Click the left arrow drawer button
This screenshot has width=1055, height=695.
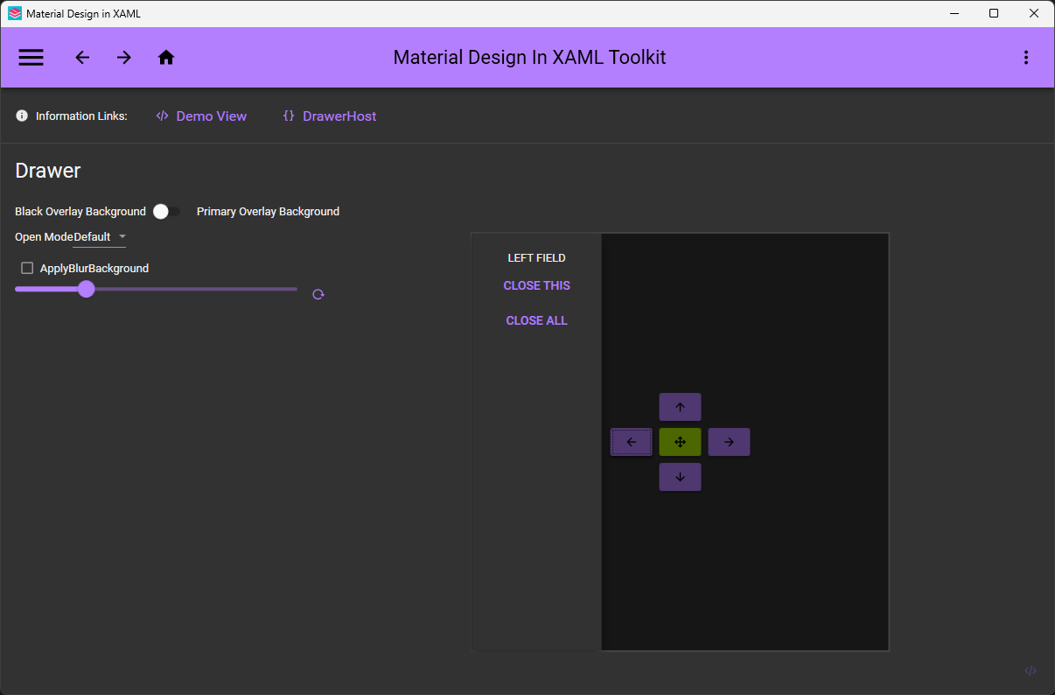coord(632,442)
